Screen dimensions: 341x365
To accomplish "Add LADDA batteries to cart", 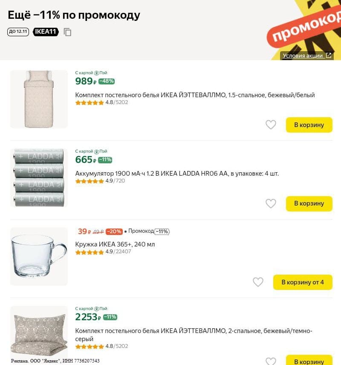I will [309, 203].
